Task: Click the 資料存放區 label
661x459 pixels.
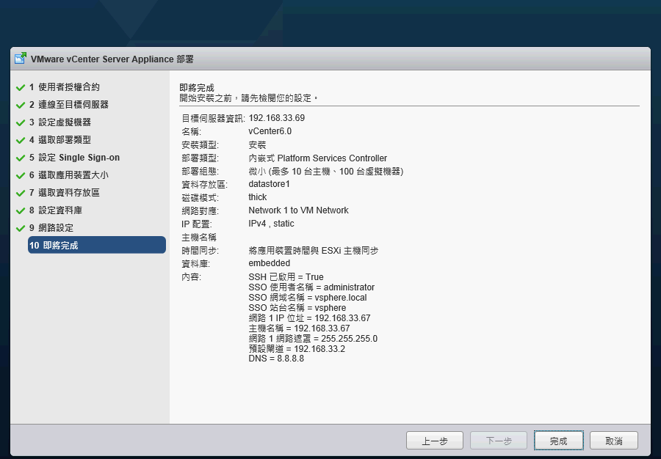Action: (204, 185)
